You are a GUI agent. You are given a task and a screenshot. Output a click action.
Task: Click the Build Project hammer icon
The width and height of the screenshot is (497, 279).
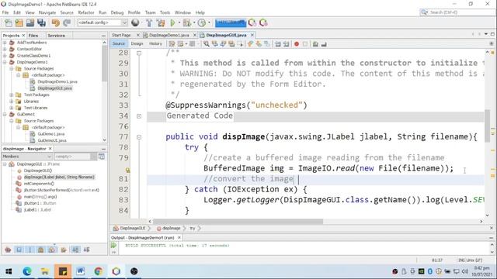149,22
